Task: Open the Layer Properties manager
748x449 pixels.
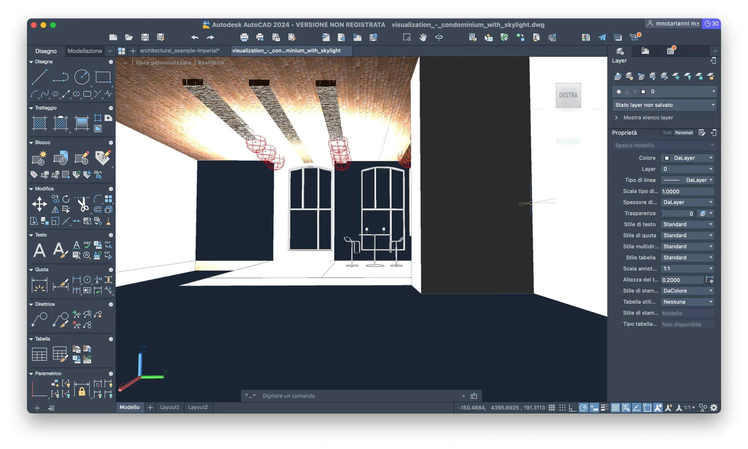Action: 618,76
